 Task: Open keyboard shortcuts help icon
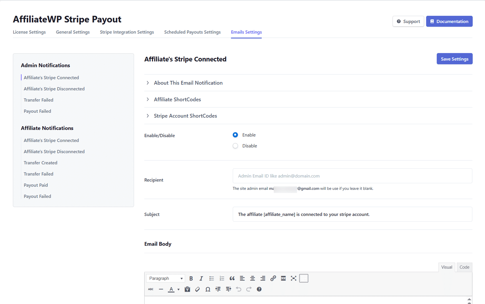(x=259, y=289)
